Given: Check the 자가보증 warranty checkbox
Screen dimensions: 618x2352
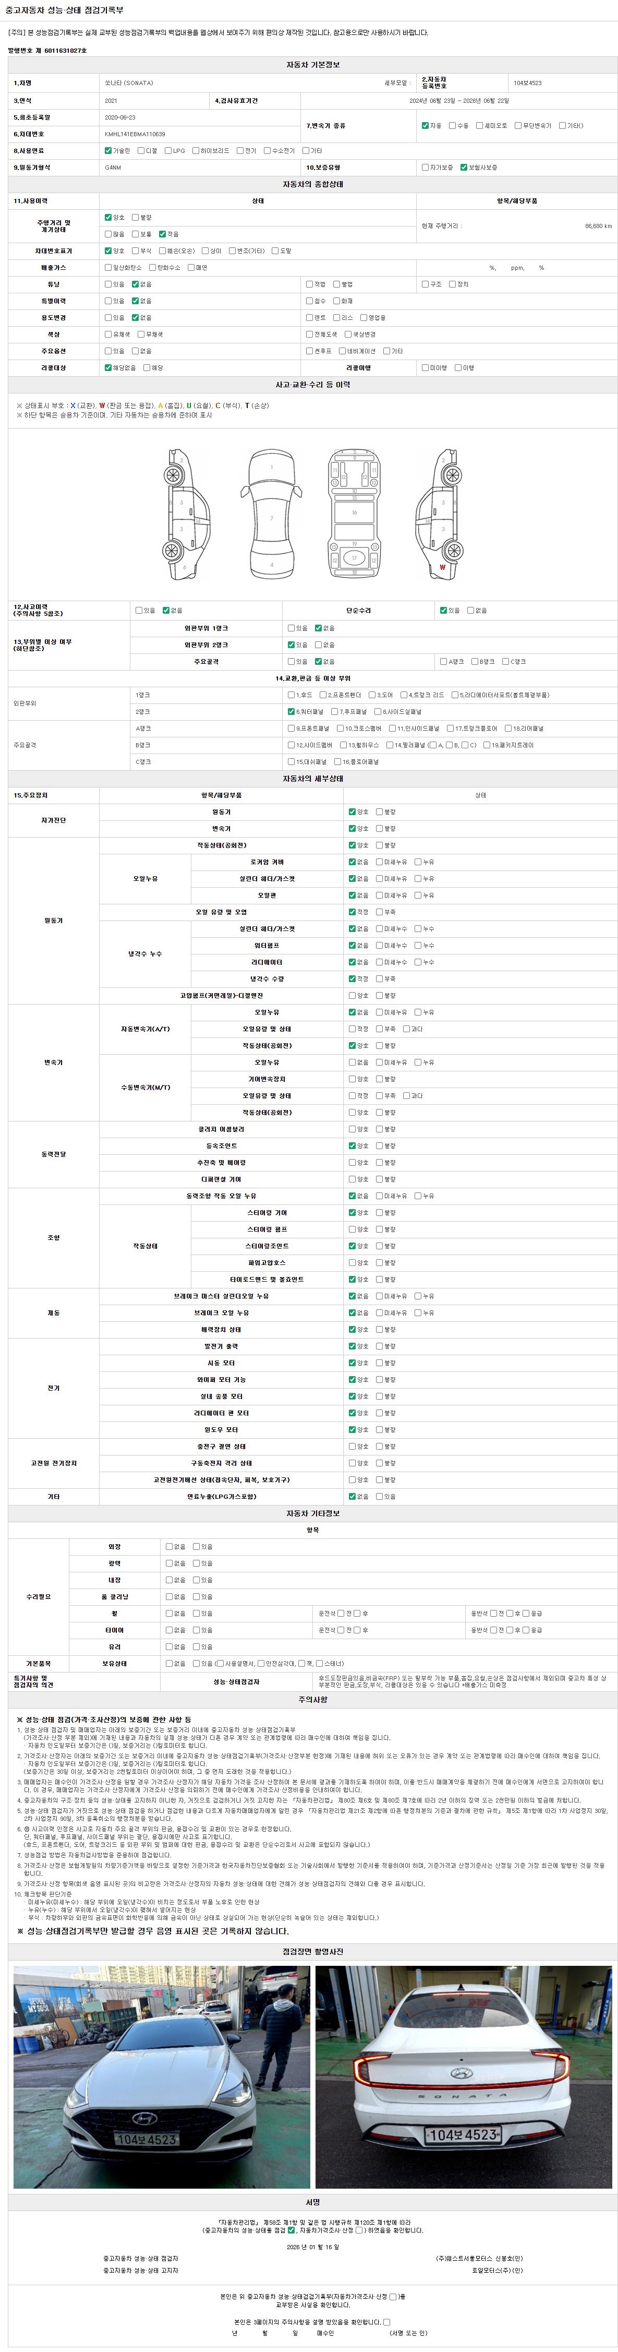Looking at the screenshot, I should click(x=425, y=167).
